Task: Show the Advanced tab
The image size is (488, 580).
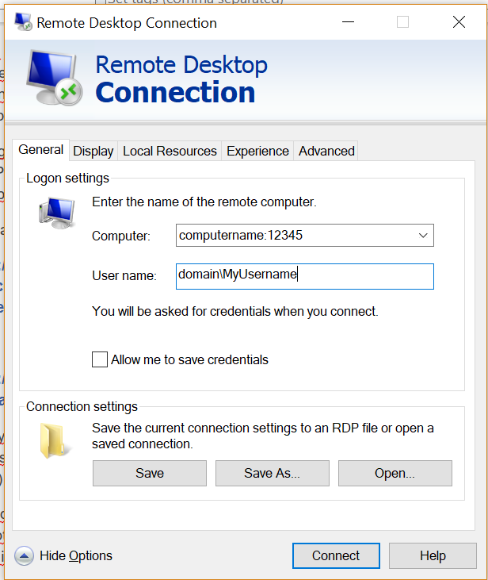Action: pos(326,151)
